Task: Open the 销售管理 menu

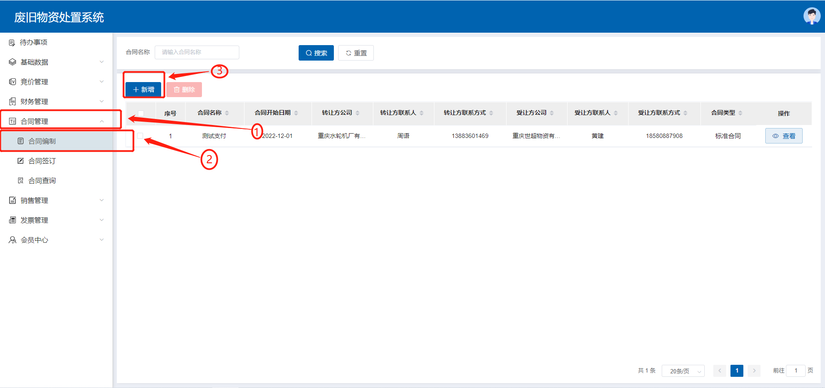Action: [34, 200]
